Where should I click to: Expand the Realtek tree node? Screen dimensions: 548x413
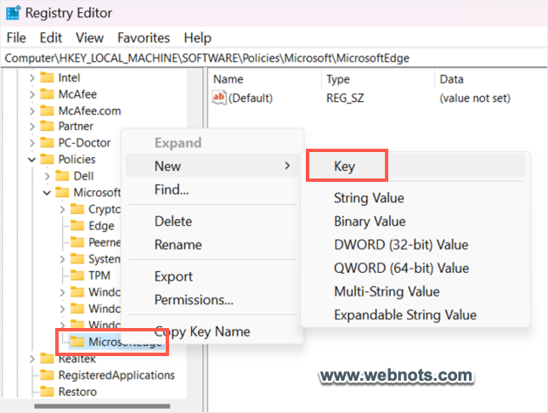[32, 359]
